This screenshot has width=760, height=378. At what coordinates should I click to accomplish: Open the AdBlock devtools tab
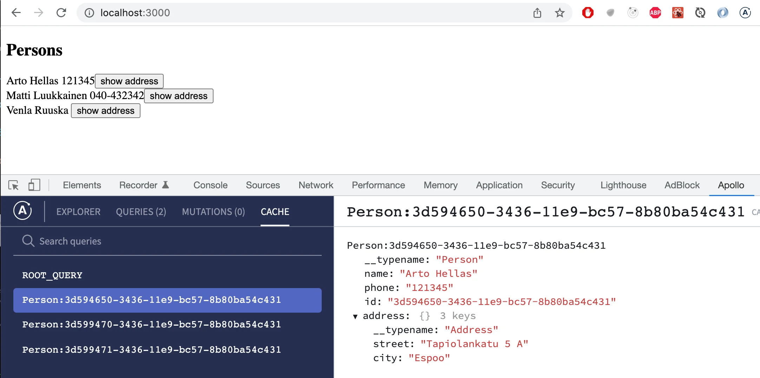[x=682, y=185]
